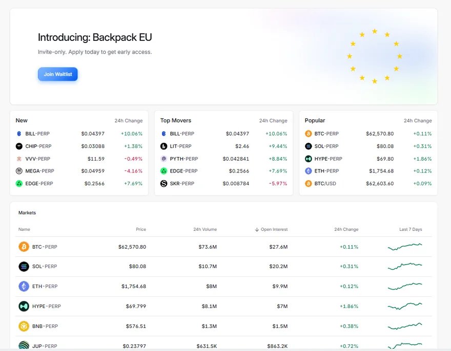Click the SOL-PERP icon in Popular panel

coord(309,146)
